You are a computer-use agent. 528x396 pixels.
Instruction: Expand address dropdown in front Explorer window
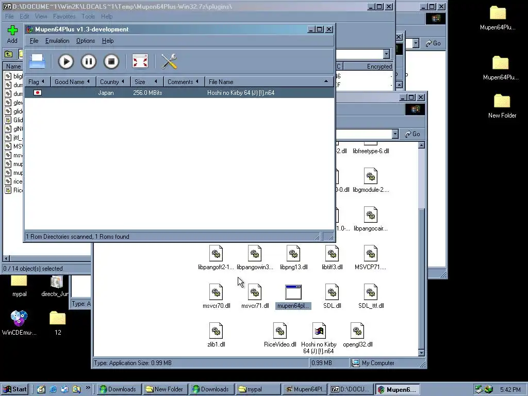click(395, 134)
